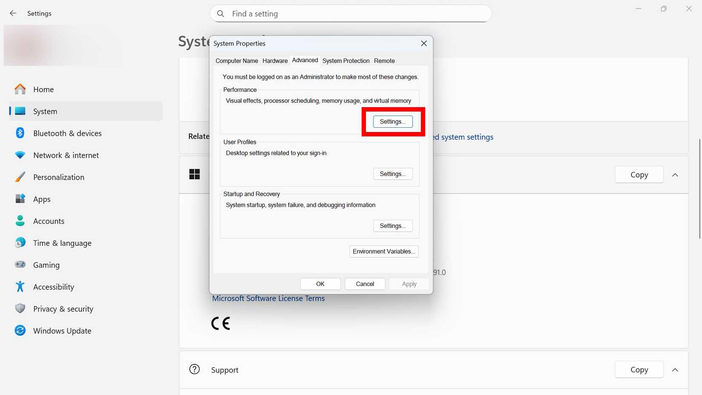This screenshot has width=702, height=395.
Task: Click the back arrow in Settings
Action: point(13,13)
